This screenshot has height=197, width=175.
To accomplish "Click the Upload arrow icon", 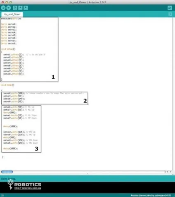I will [9, 8].
